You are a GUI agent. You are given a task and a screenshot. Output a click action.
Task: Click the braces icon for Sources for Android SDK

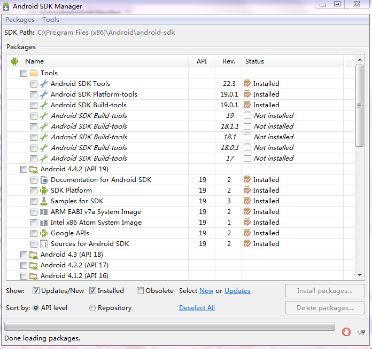tap(44, 244)
